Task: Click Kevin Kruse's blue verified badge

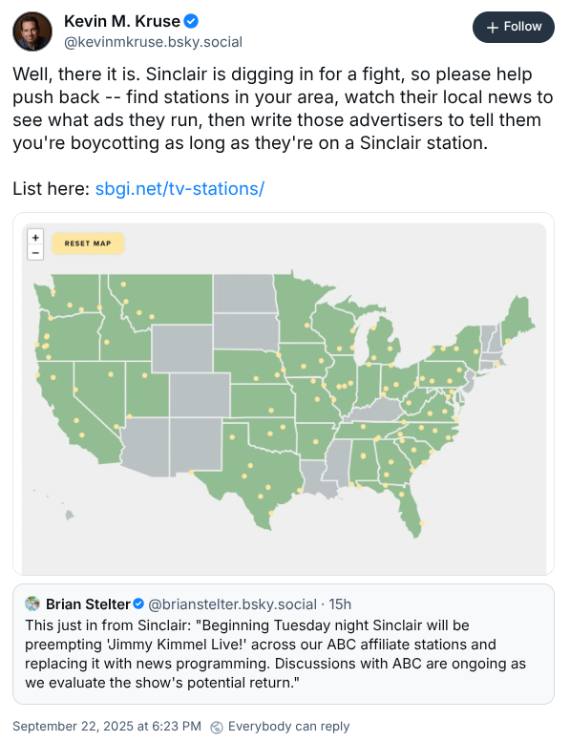Action: tap(191, 21)
